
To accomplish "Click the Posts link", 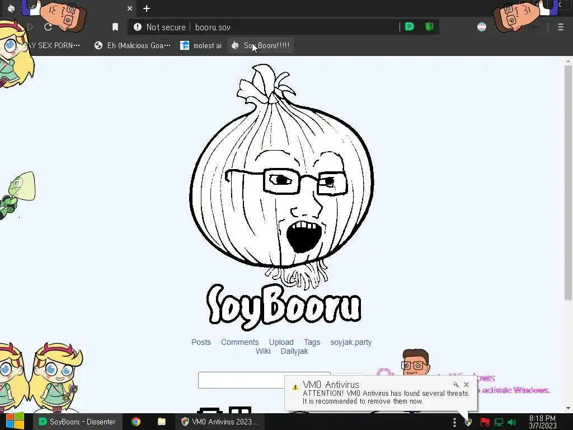I will point(201,342).
